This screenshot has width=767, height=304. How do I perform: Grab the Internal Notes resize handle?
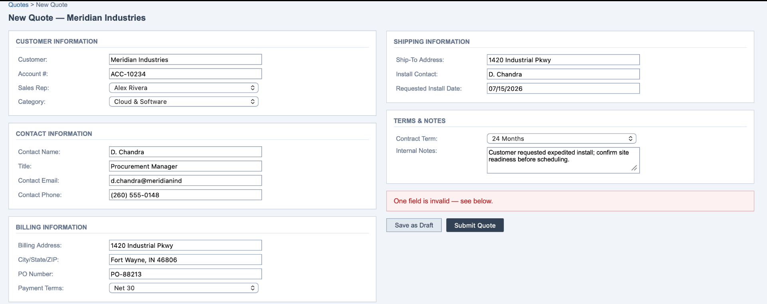(634, 168)
